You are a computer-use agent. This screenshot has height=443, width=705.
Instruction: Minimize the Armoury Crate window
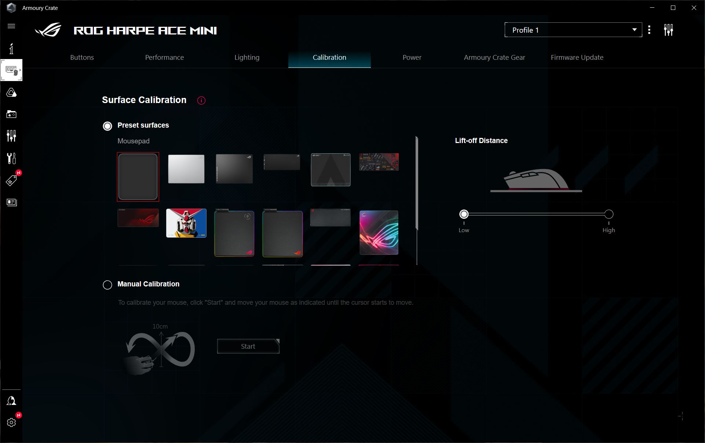tap(652, 8)
